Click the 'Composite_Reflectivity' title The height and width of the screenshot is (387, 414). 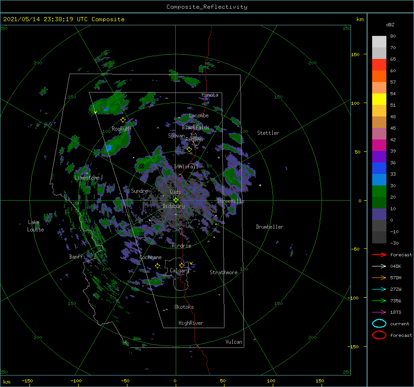[207, 7]
